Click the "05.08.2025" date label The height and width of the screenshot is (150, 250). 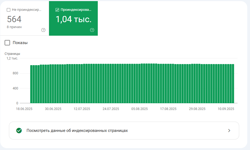tap(139, 109)
